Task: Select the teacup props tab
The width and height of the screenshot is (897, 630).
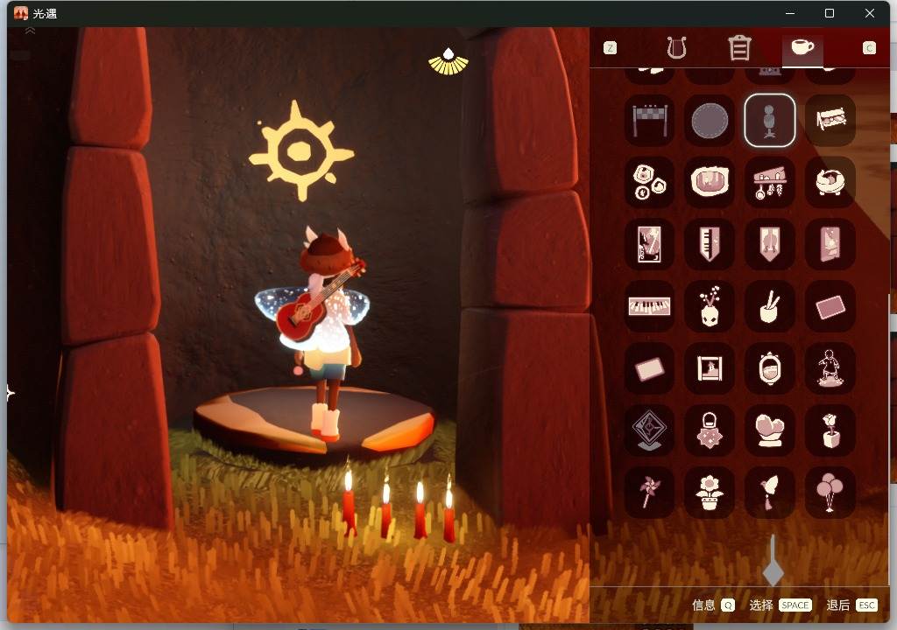Action: (802, 47)
